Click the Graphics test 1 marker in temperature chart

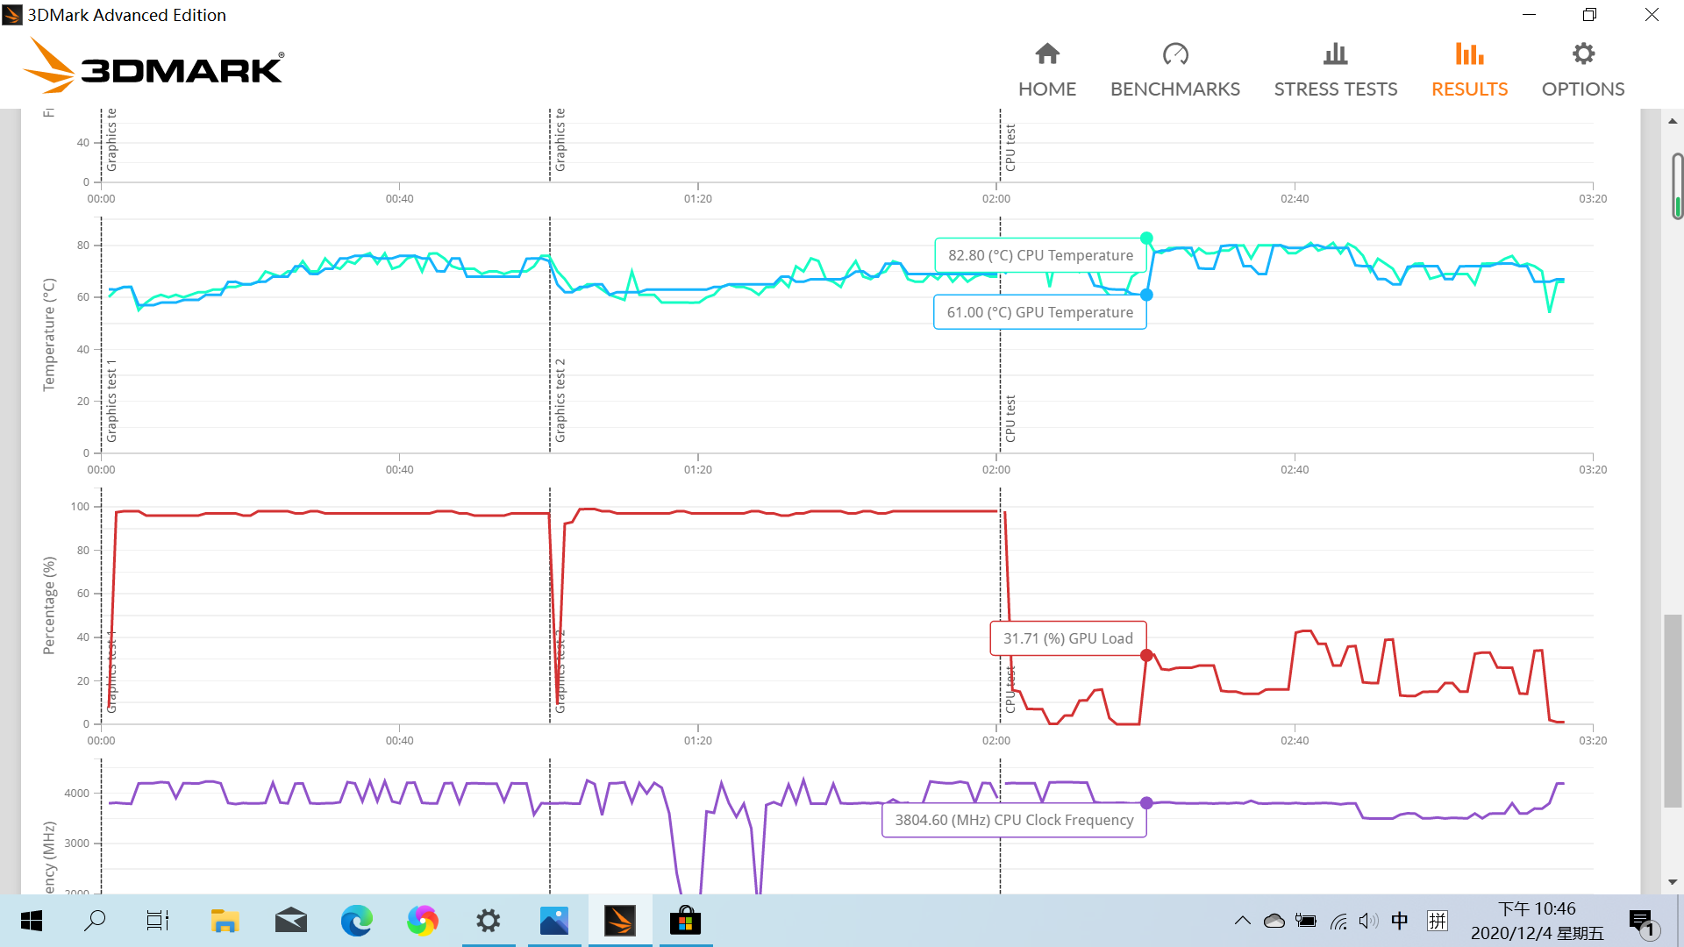point(111,400)
